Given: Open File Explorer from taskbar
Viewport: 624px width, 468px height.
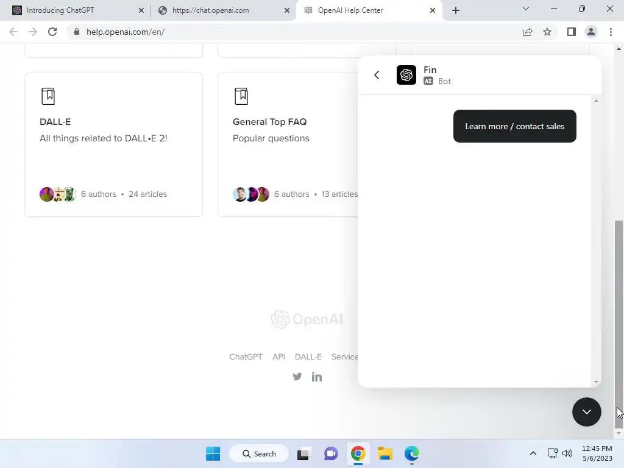Looking at the screenshot, I should click(385, 453).
